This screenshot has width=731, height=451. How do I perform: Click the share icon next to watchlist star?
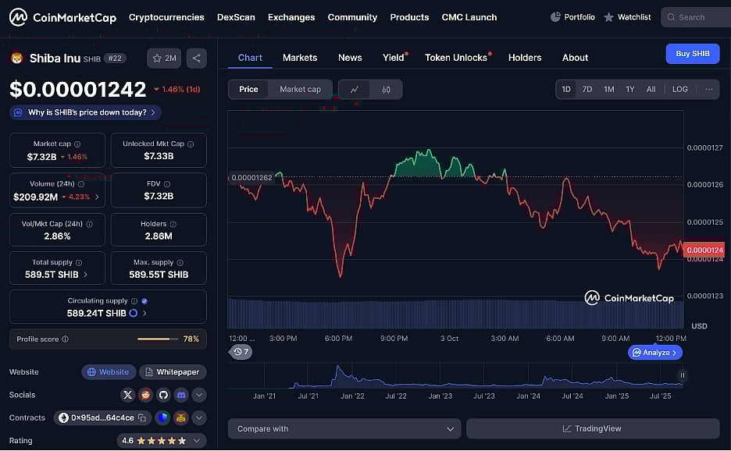196,58
